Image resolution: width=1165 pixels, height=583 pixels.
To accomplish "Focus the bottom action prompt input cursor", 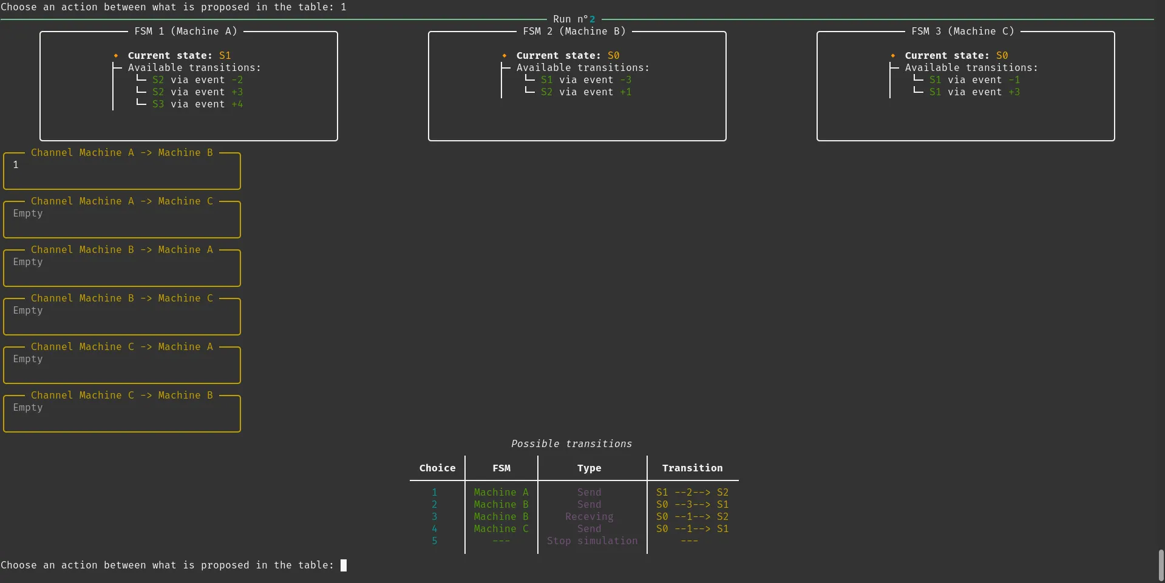I will [x=344, y=565].
